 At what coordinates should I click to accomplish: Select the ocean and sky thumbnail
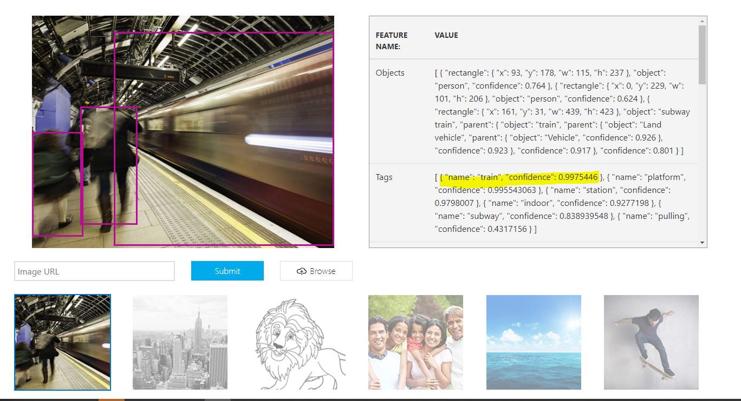click(x=534, y=342)
